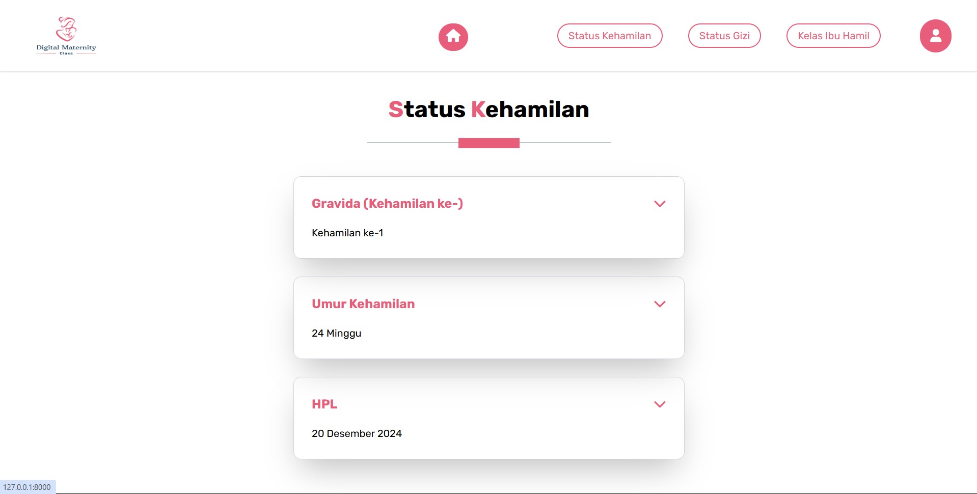Toggle the HPL card chevron
The image size is (977, 494).
pyautogui.click(x=660, y=404)
